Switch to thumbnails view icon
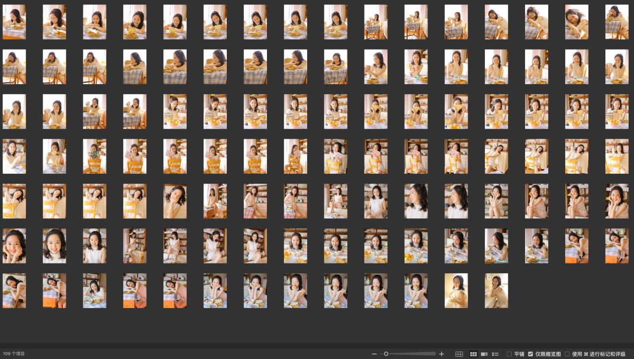 click(473, 354)
